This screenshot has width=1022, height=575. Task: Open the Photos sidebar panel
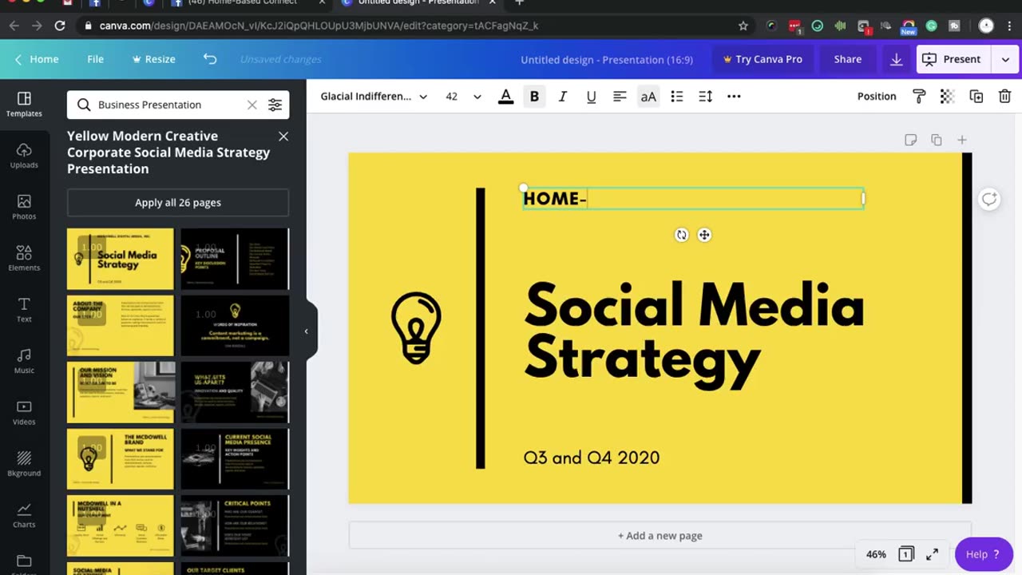(24, 207)
